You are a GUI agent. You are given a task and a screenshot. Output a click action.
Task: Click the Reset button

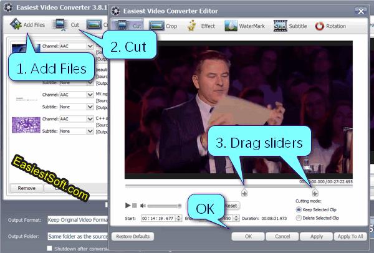click(x=231, y=206)
